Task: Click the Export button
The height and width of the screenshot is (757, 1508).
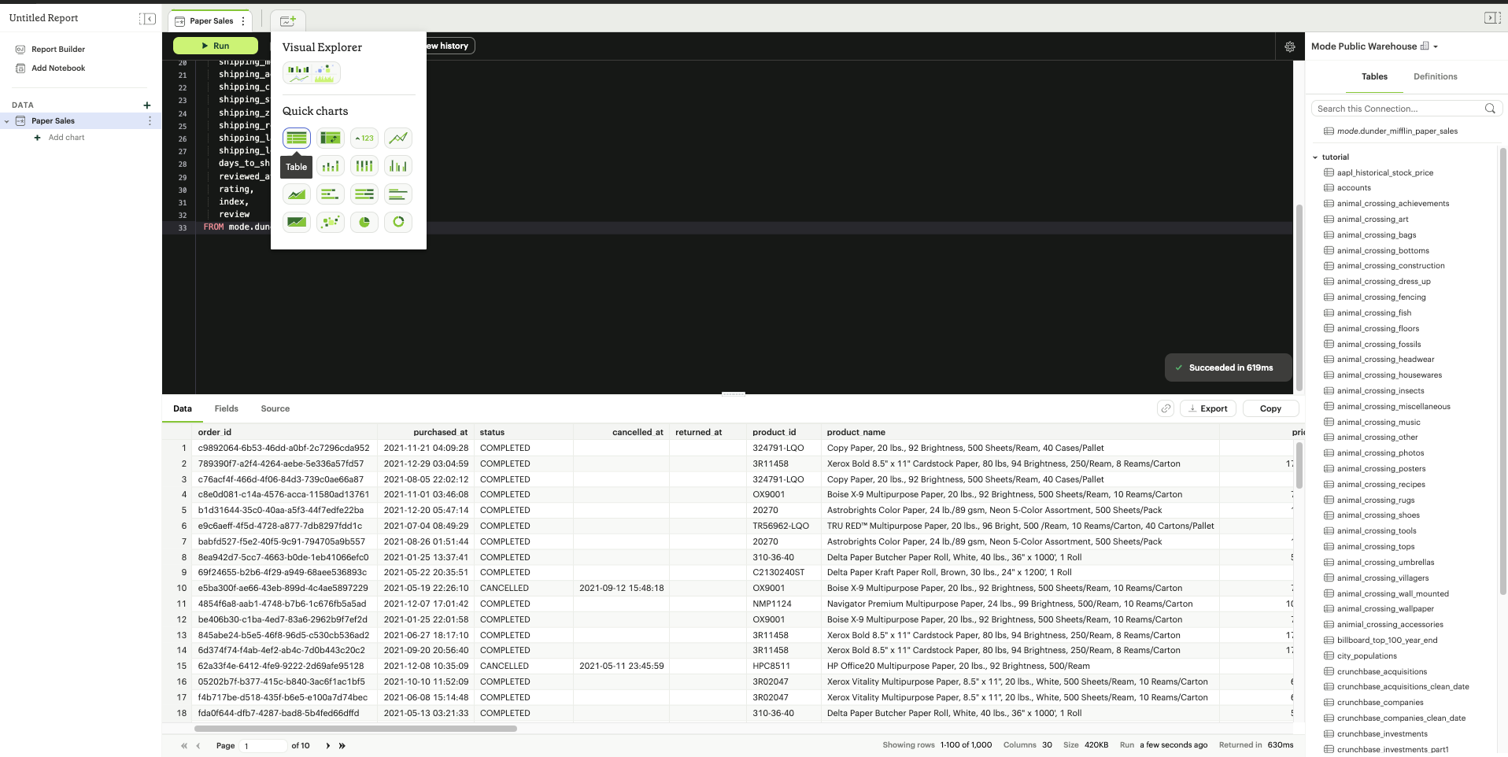Action: (1207, 408)
